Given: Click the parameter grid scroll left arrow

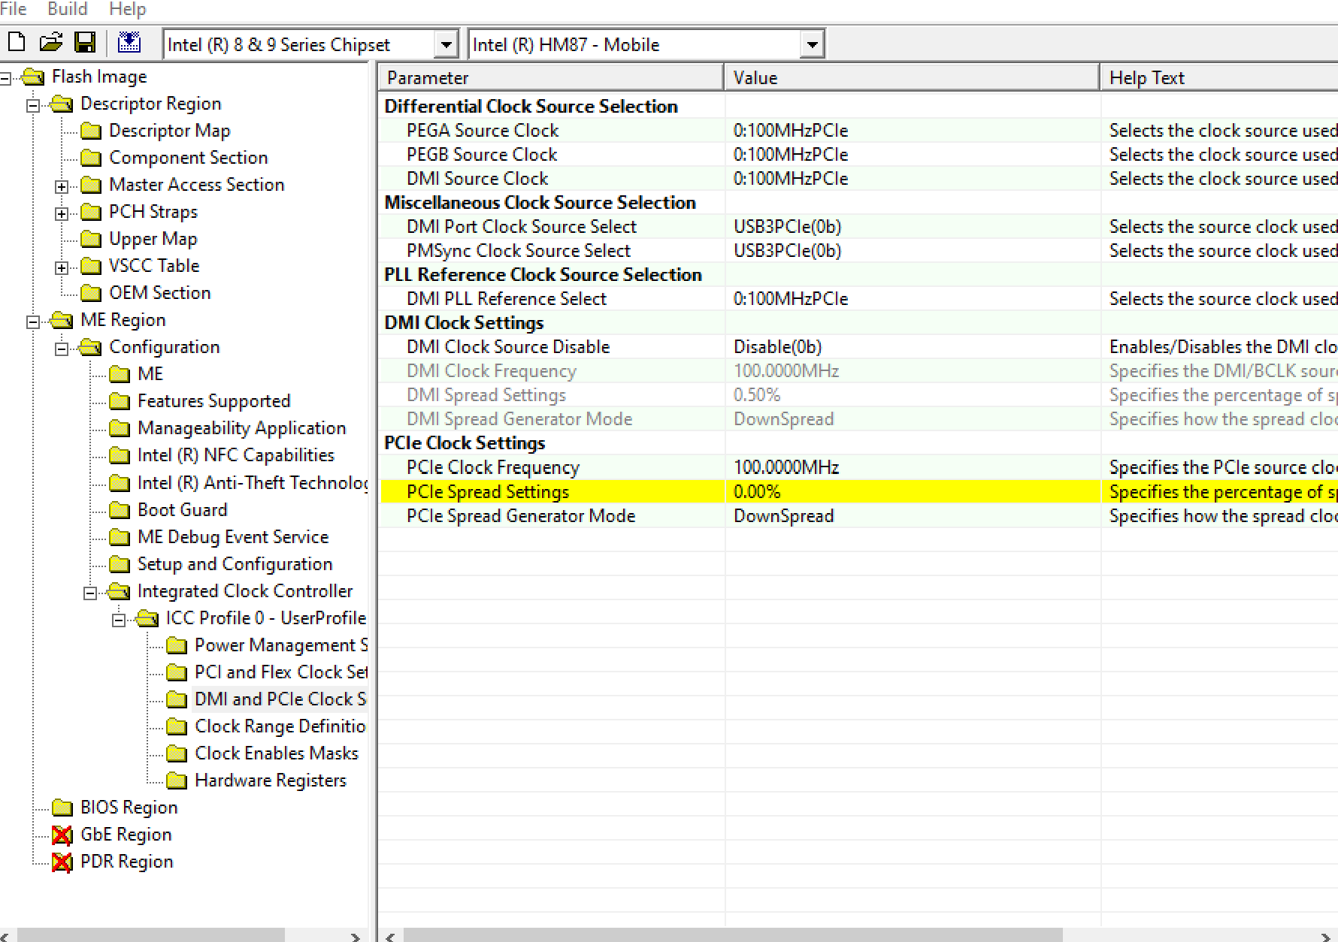Looking at the screenshot, I should click(x=390, y=936).
